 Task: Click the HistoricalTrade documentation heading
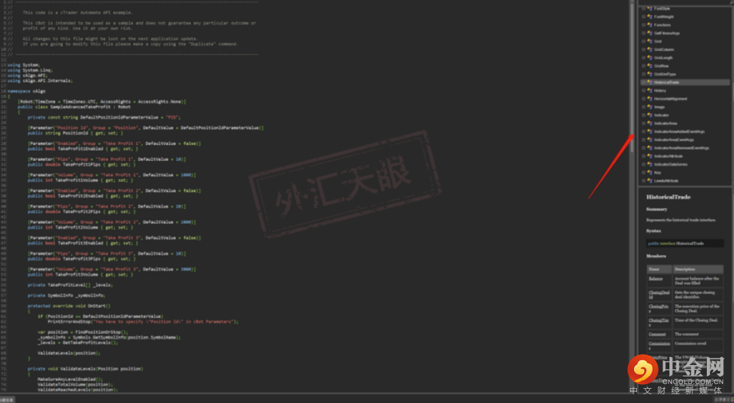coord(669,197)
